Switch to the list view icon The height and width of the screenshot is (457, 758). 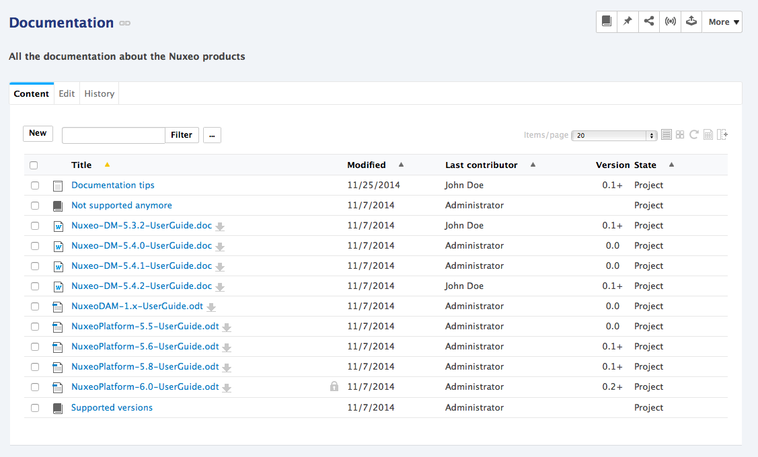click(x=666, y=135)
